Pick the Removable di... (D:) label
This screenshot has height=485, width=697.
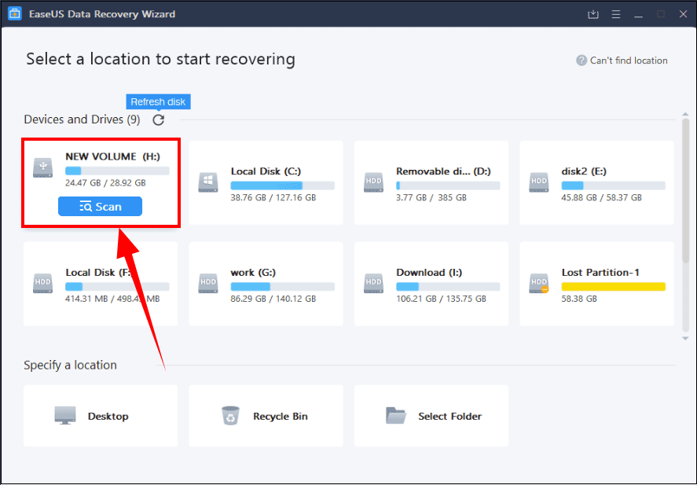pos(444,171)
